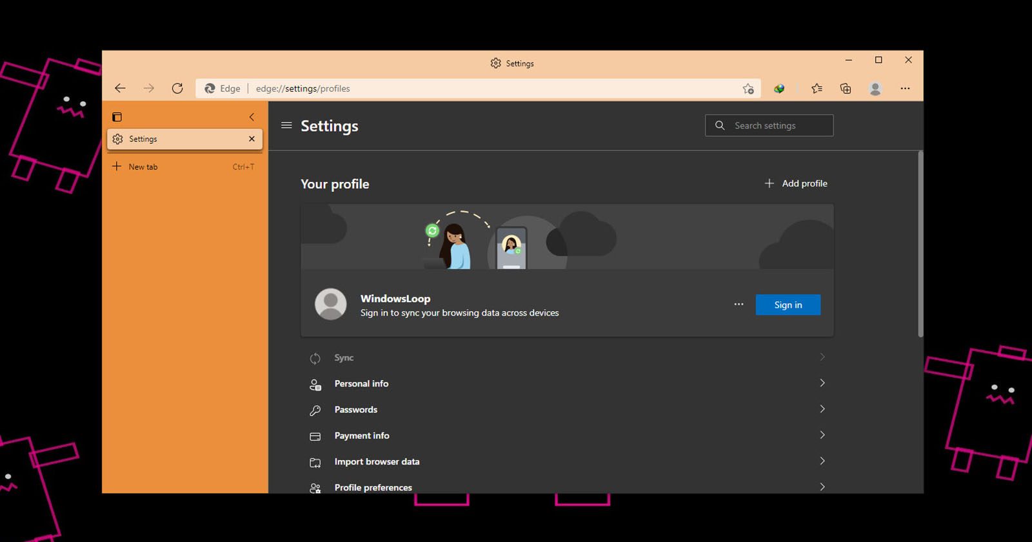Open the Settings hamburger menu
1032x542 pixels.
click(x=286, y=125)
